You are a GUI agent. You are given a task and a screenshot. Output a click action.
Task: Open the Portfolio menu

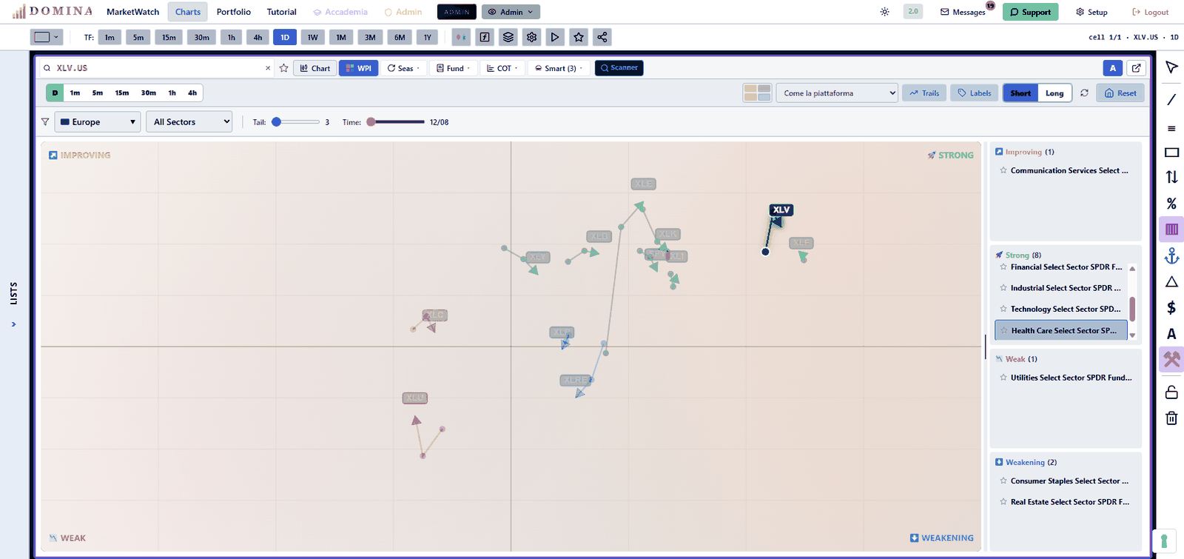(x=234, y=12)
